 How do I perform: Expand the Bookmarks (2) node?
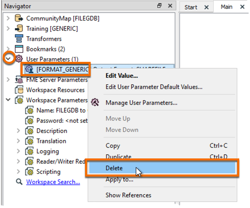[x=8, y=49]
